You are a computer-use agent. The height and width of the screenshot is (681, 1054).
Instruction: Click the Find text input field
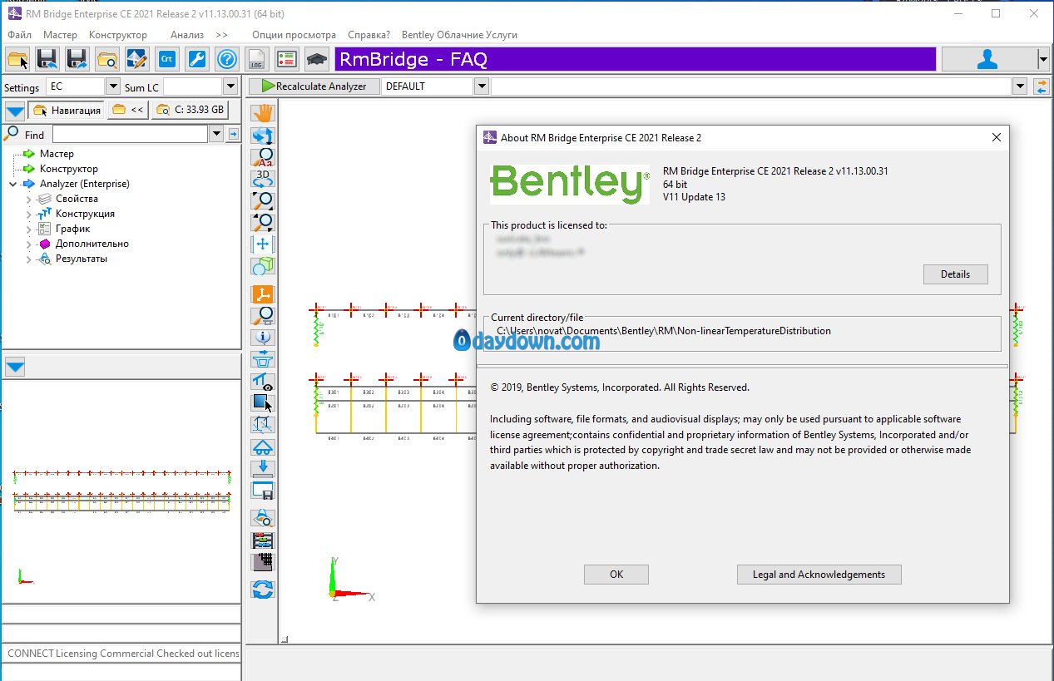pos(130,134)
